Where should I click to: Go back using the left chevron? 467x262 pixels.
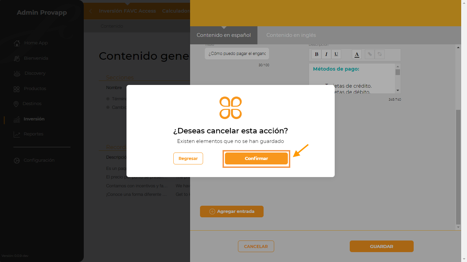pos(91,11)
